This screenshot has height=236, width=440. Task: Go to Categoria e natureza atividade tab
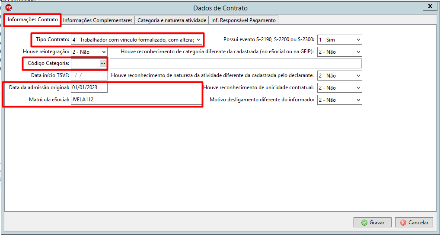pyautogui.click(x=172, y=20)
